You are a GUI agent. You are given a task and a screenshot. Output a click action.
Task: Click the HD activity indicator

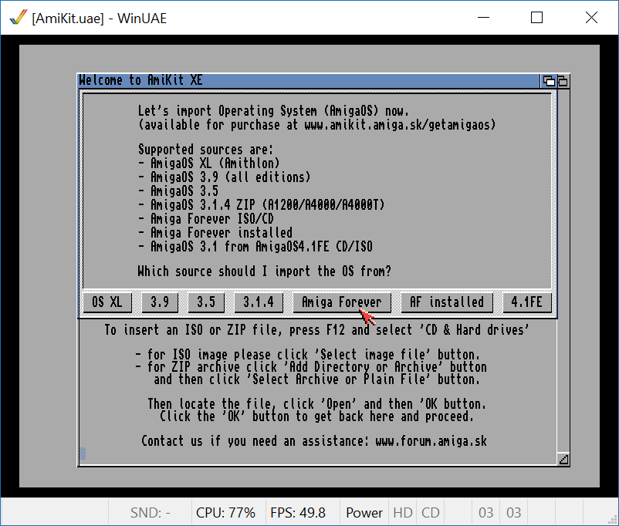click(403, 513)
